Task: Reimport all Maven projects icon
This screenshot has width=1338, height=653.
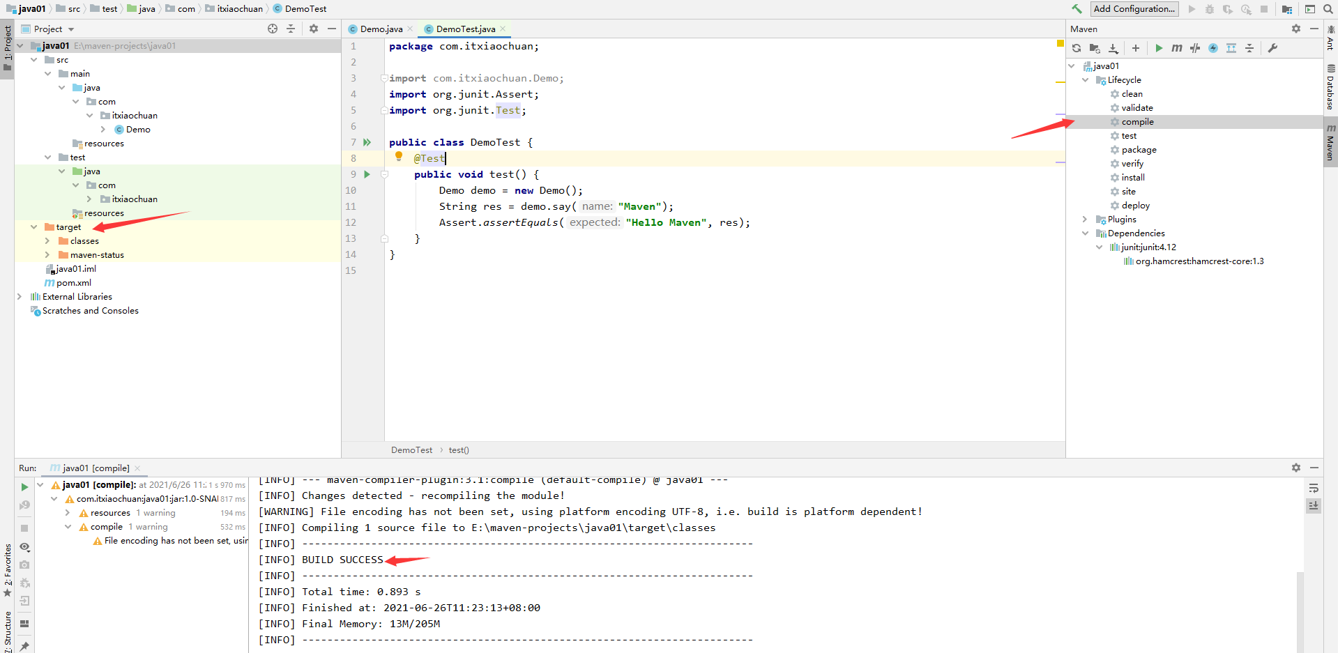Action: (x=1077, y=48)
